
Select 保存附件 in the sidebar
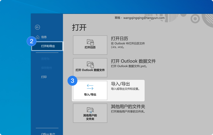click(47, 68)
